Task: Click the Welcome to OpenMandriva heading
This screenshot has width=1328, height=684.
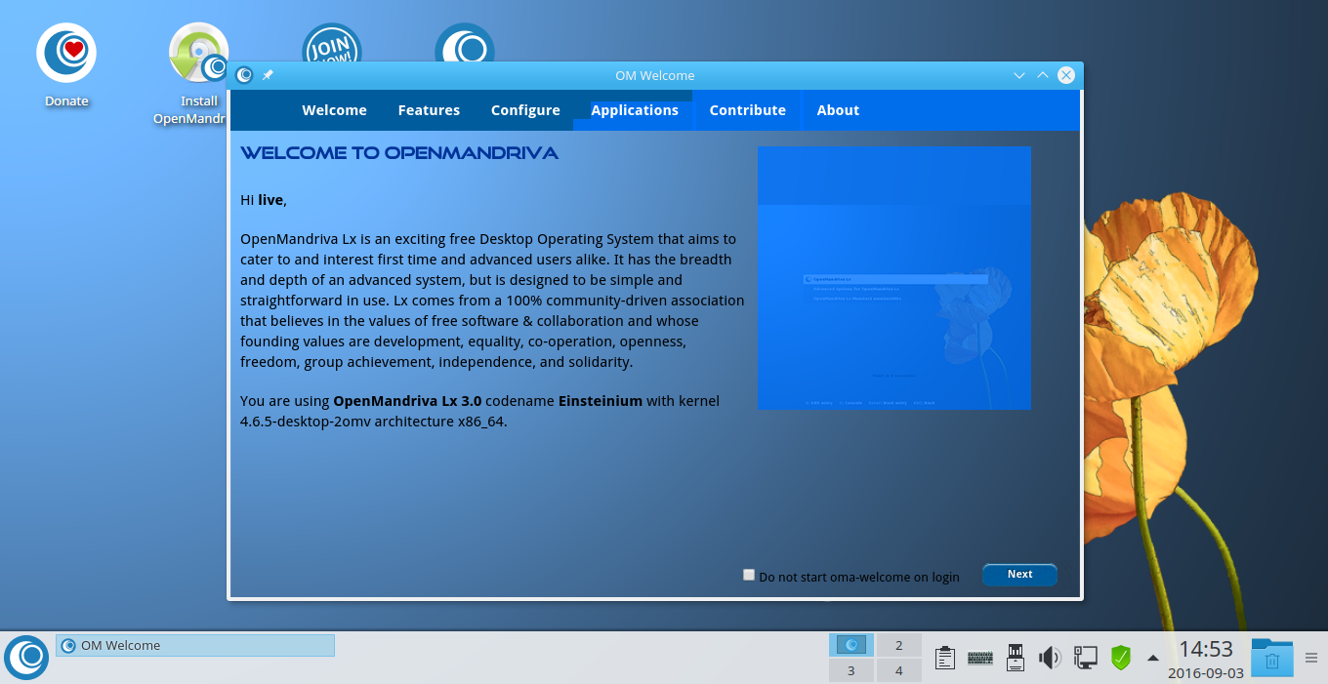Action: 399,153
